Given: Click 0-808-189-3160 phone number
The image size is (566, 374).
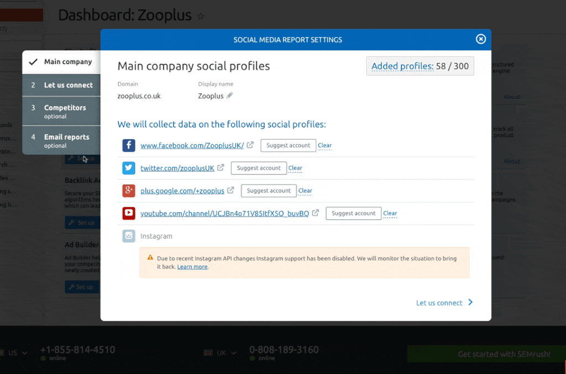Looking at the screenshot, I should pyautogui.click(x=284, y=350).
